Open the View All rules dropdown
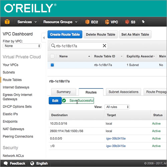This screenshot has height=167, width=167. 117,107
